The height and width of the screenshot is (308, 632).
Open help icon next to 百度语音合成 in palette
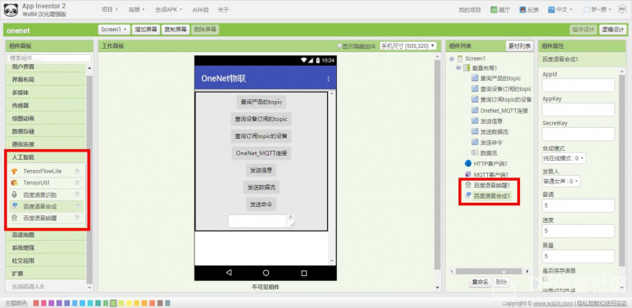click(x=77, y=206)
